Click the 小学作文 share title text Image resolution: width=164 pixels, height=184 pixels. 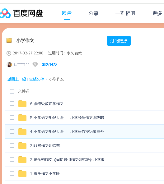point(25,40)
